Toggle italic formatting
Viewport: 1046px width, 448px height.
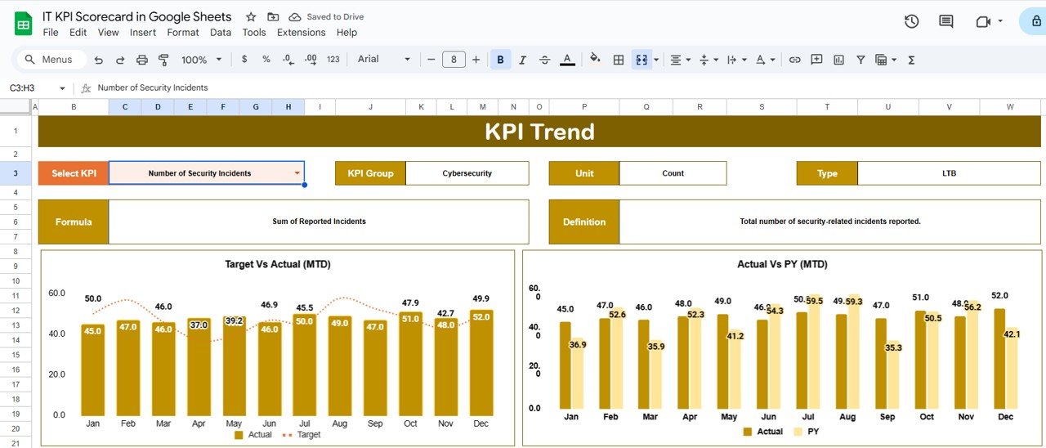523,60
